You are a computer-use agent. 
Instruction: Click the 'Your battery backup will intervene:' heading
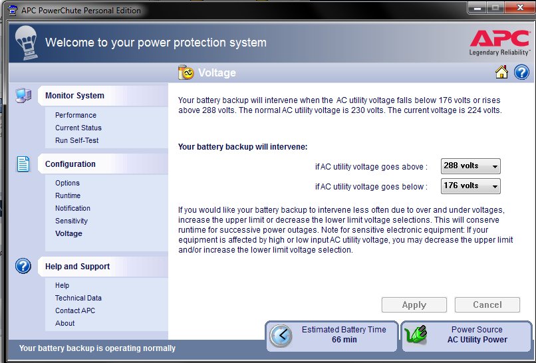243,147
